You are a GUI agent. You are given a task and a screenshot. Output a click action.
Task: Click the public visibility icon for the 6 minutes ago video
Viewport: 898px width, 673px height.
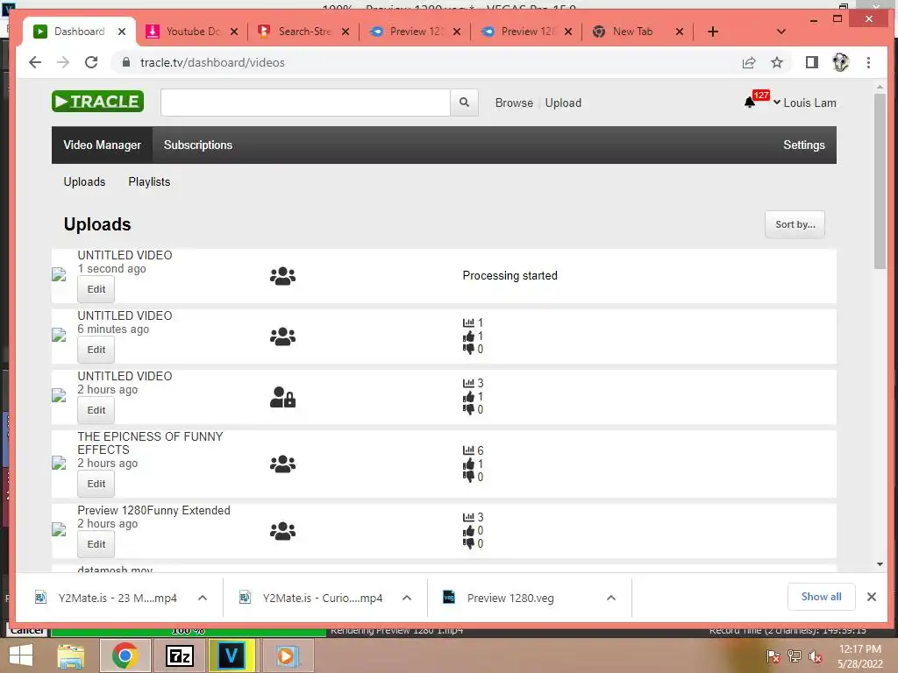point(282,336)
